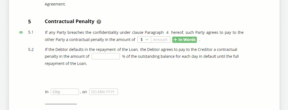Toggle the eye icon for clause 5.1
This screenshot has width=288, height=110.
[x=21, y=32]
